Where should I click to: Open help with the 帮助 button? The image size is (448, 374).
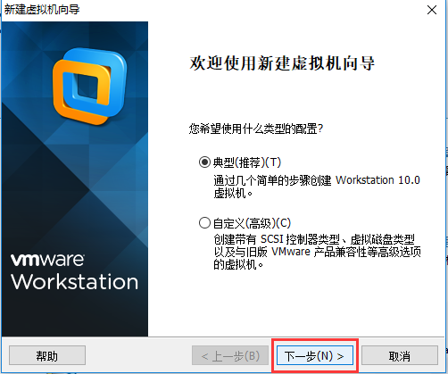point(47,355)
